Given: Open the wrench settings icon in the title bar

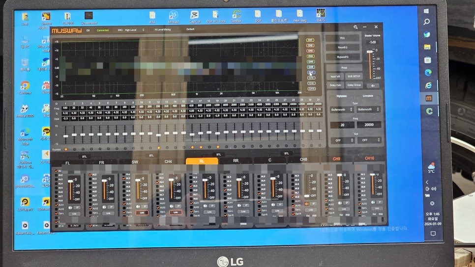Looking at the screenshot, I should 356,27.
